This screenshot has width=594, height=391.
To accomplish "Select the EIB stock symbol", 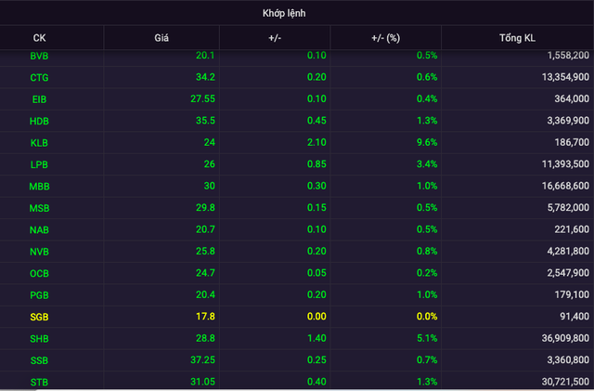I will tap(39, 98).
